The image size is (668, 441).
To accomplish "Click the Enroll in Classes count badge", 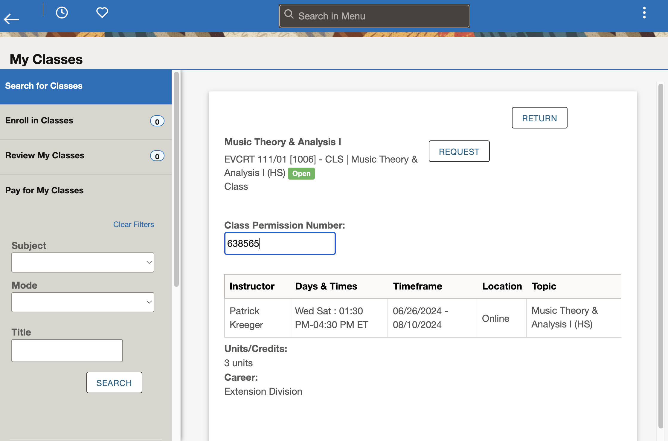I will point(157,121).
